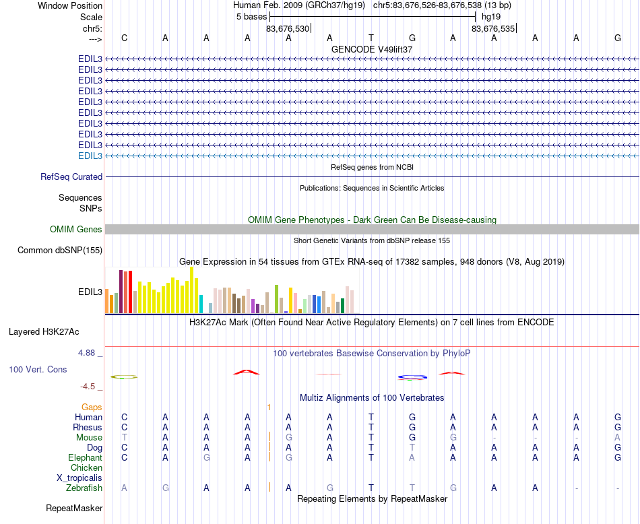Click EDIL3 label beside GTEx bar chart
Image resolution: width=640 pixels, height=524 pixels.
[x=90, y=292]
